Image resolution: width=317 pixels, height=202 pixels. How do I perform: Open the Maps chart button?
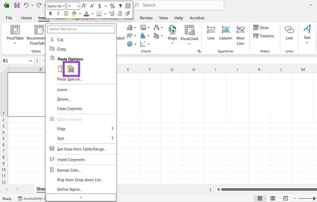coord(172,35)
